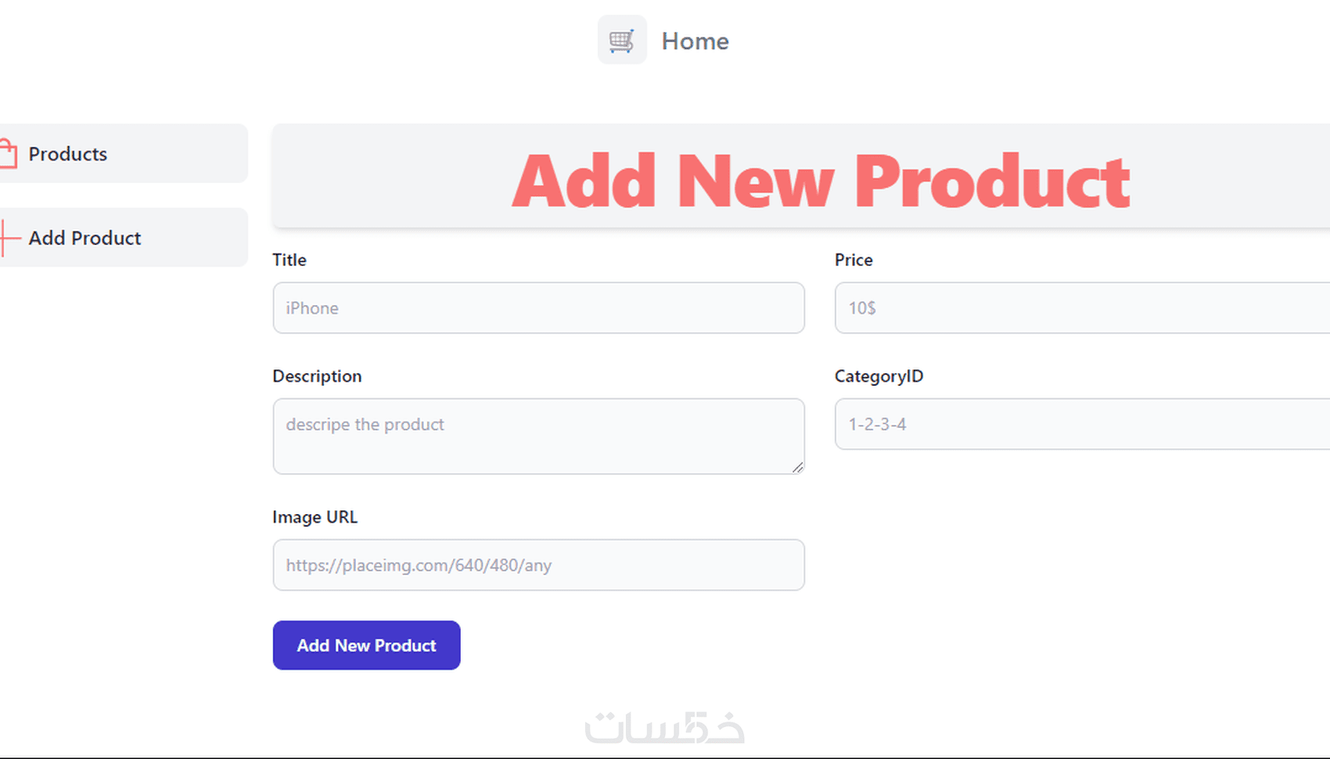
Task: Select the Add Product sidebar item
Action: (84, 238)
